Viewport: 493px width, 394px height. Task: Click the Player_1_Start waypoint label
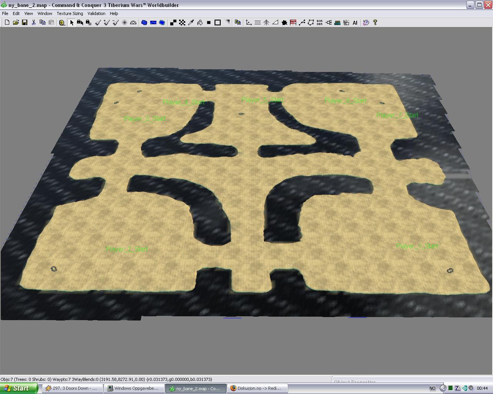coord(417,246)
